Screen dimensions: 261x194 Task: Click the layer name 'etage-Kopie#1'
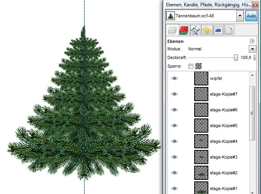(224, 188)
